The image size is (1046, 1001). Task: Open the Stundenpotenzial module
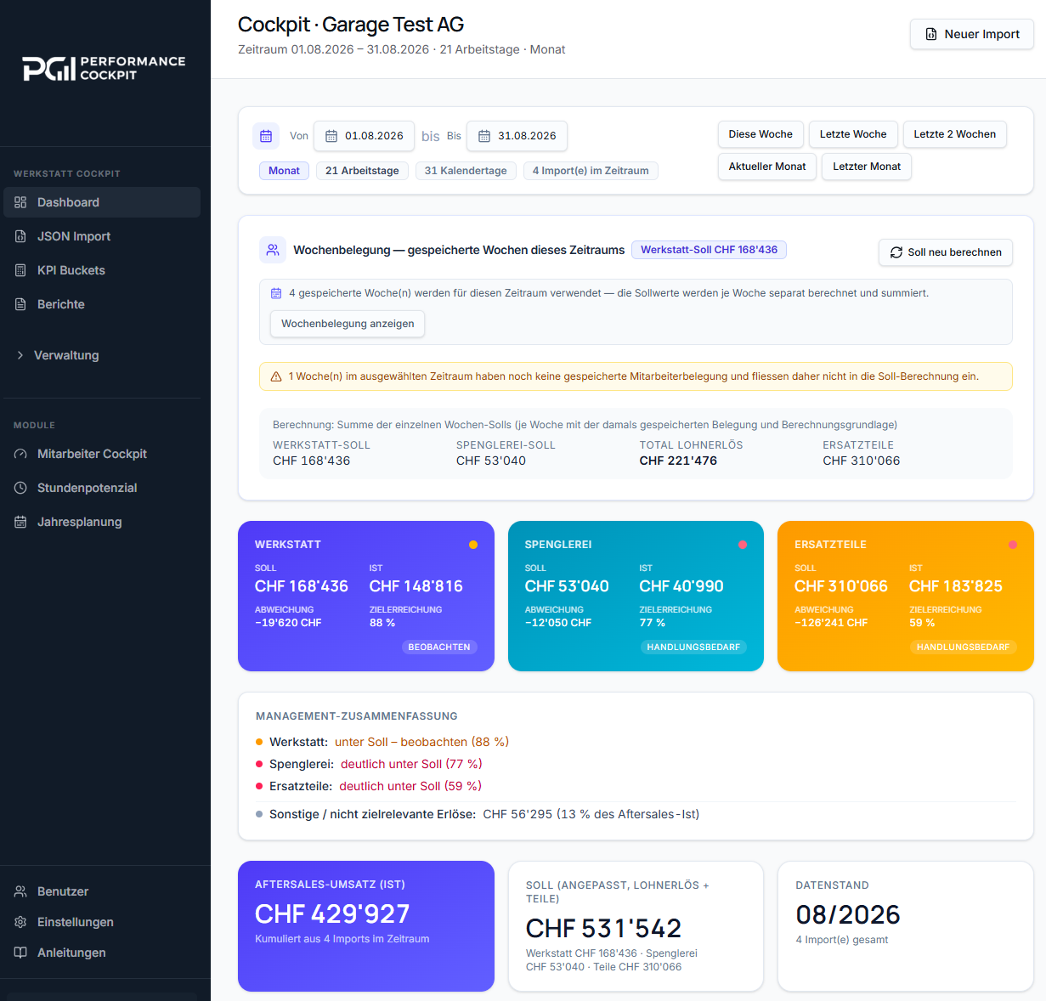(102, 488)
